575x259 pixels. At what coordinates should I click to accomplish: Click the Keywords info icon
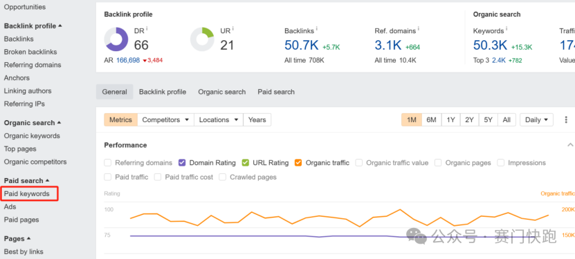[506, 28]
